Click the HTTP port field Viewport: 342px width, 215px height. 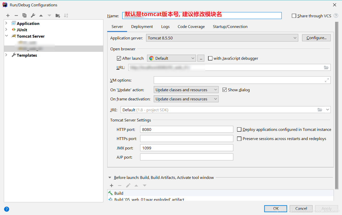[187, 129]
